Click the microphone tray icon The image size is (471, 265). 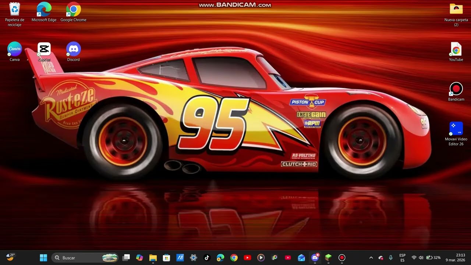(x=391, y=258)
